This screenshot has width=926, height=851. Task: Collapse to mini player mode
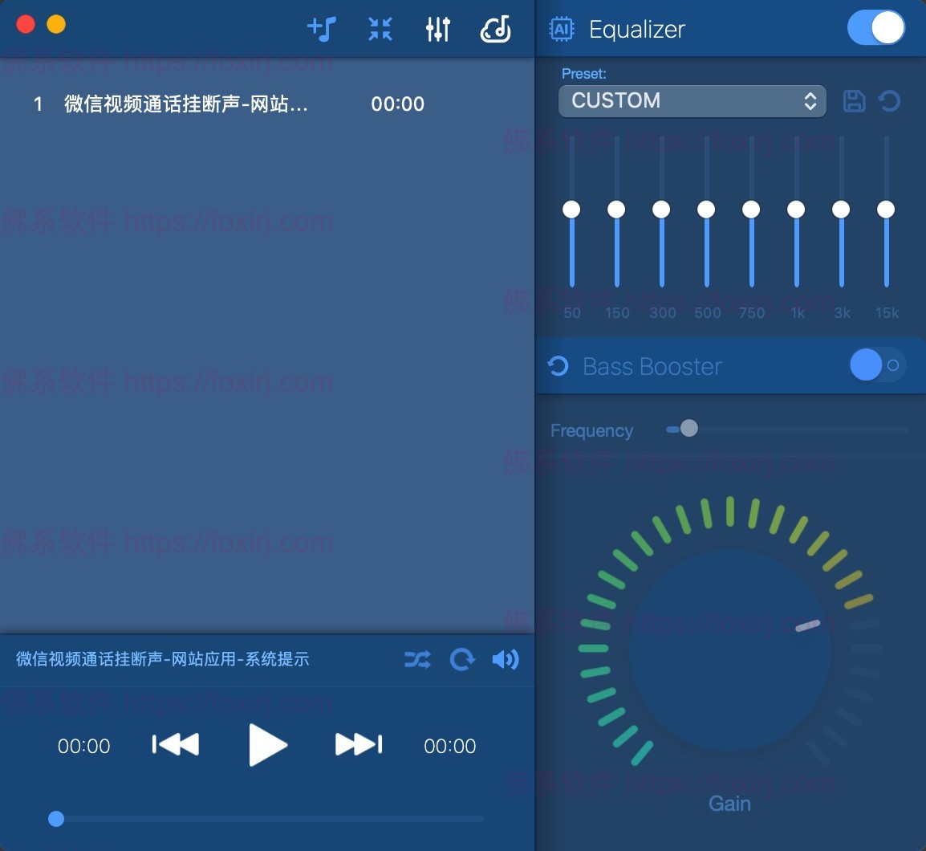coord(379,28)
